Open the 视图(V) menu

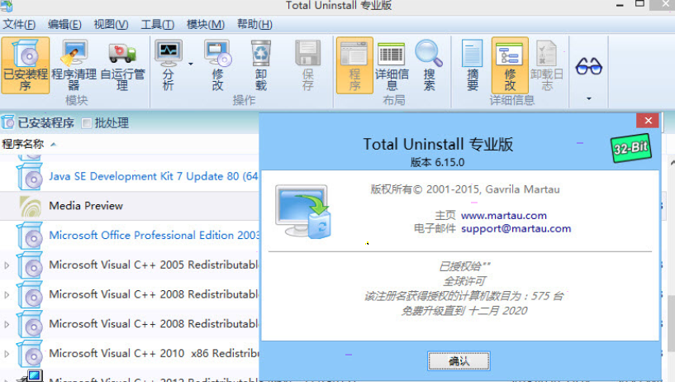[111, 25]
